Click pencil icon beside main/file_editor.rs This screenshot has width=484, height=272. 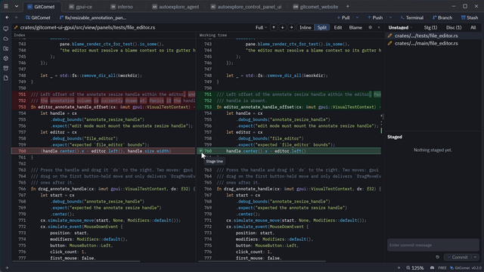tap(390, 44)
